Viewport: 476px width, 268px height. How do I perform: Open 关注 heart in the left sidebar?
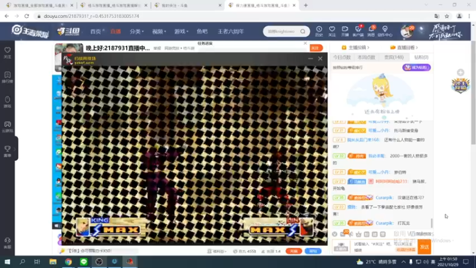(x=8, y=52)
